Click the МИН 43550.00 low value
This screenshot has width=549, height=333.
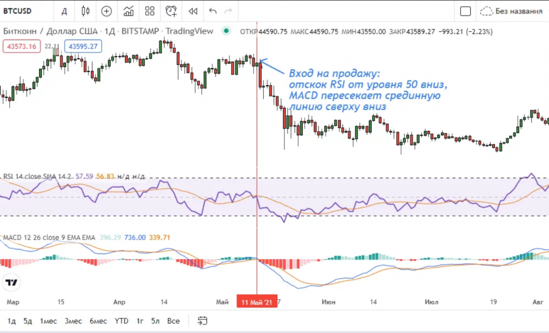pos(363,32)
